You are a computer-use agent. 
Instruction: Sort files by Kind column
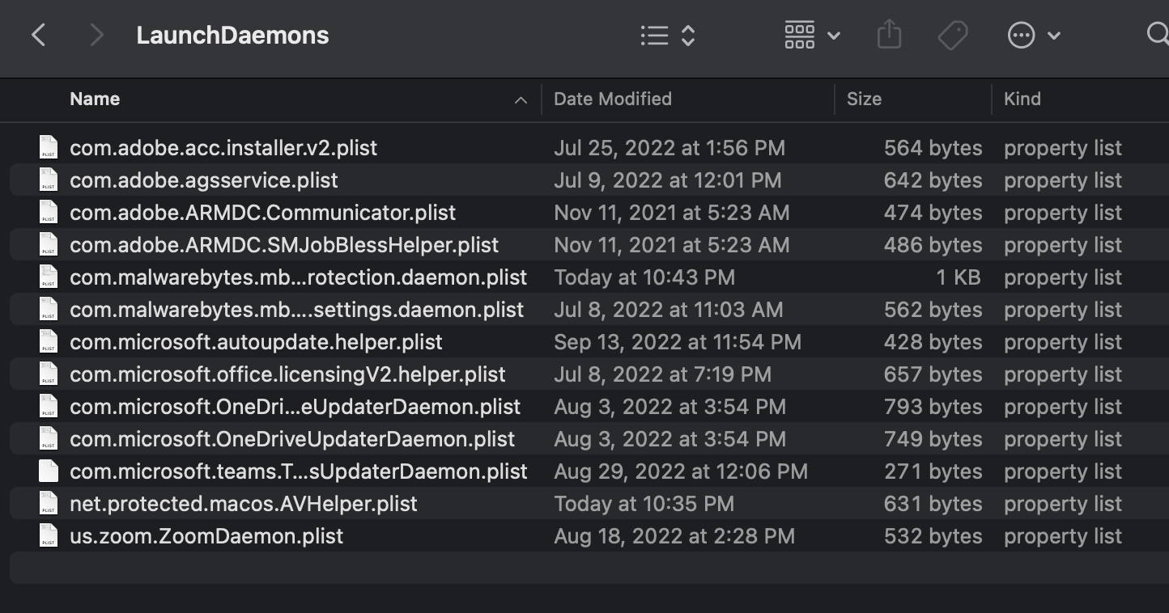click(1022, 99)
